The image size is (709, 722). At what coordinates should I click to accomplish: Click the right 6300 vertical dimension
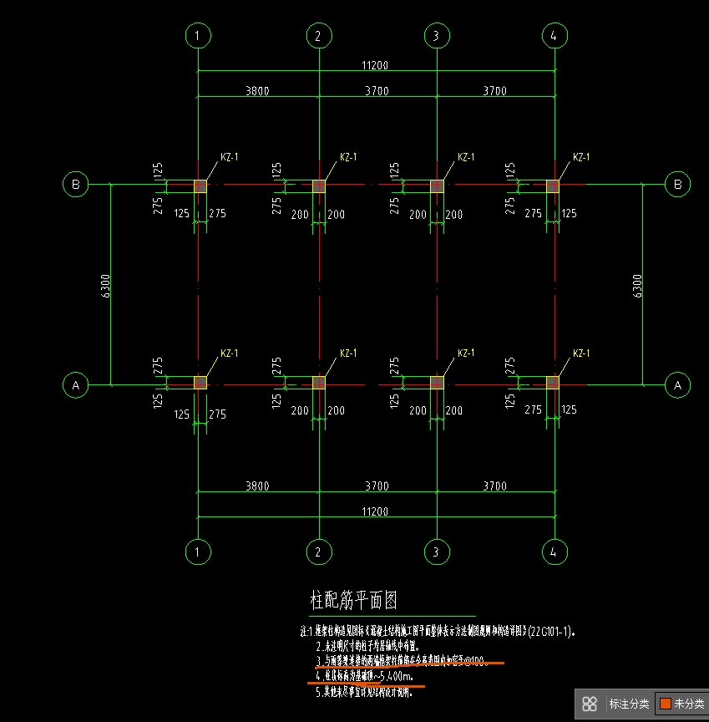click(x=637, y=286)
